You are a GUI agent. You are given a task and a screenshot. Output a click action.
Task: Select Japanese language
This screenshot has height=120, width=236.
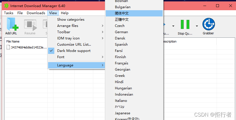coord(134,113)
